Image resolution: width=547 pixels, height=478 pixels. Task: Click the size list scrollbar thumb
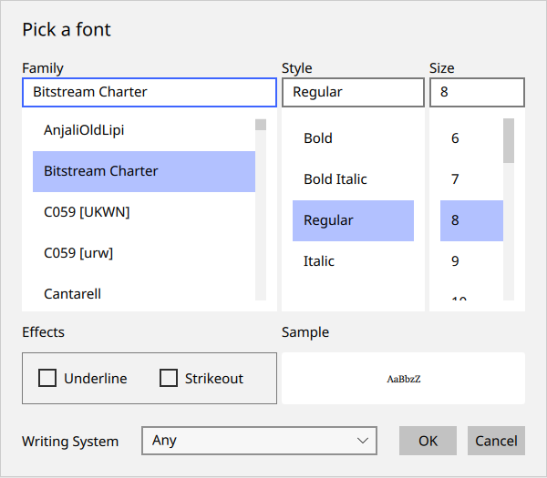click(509, 140)
